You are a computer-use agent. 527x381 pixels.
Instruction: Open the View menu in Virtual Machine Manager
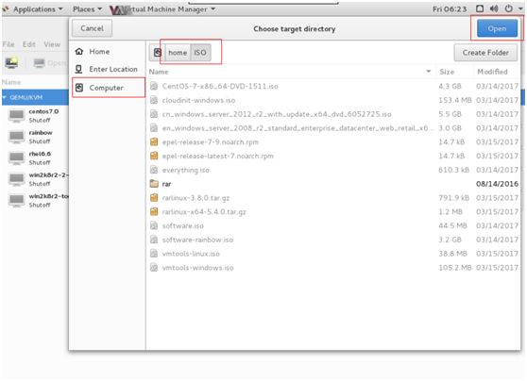click(52, 44)
